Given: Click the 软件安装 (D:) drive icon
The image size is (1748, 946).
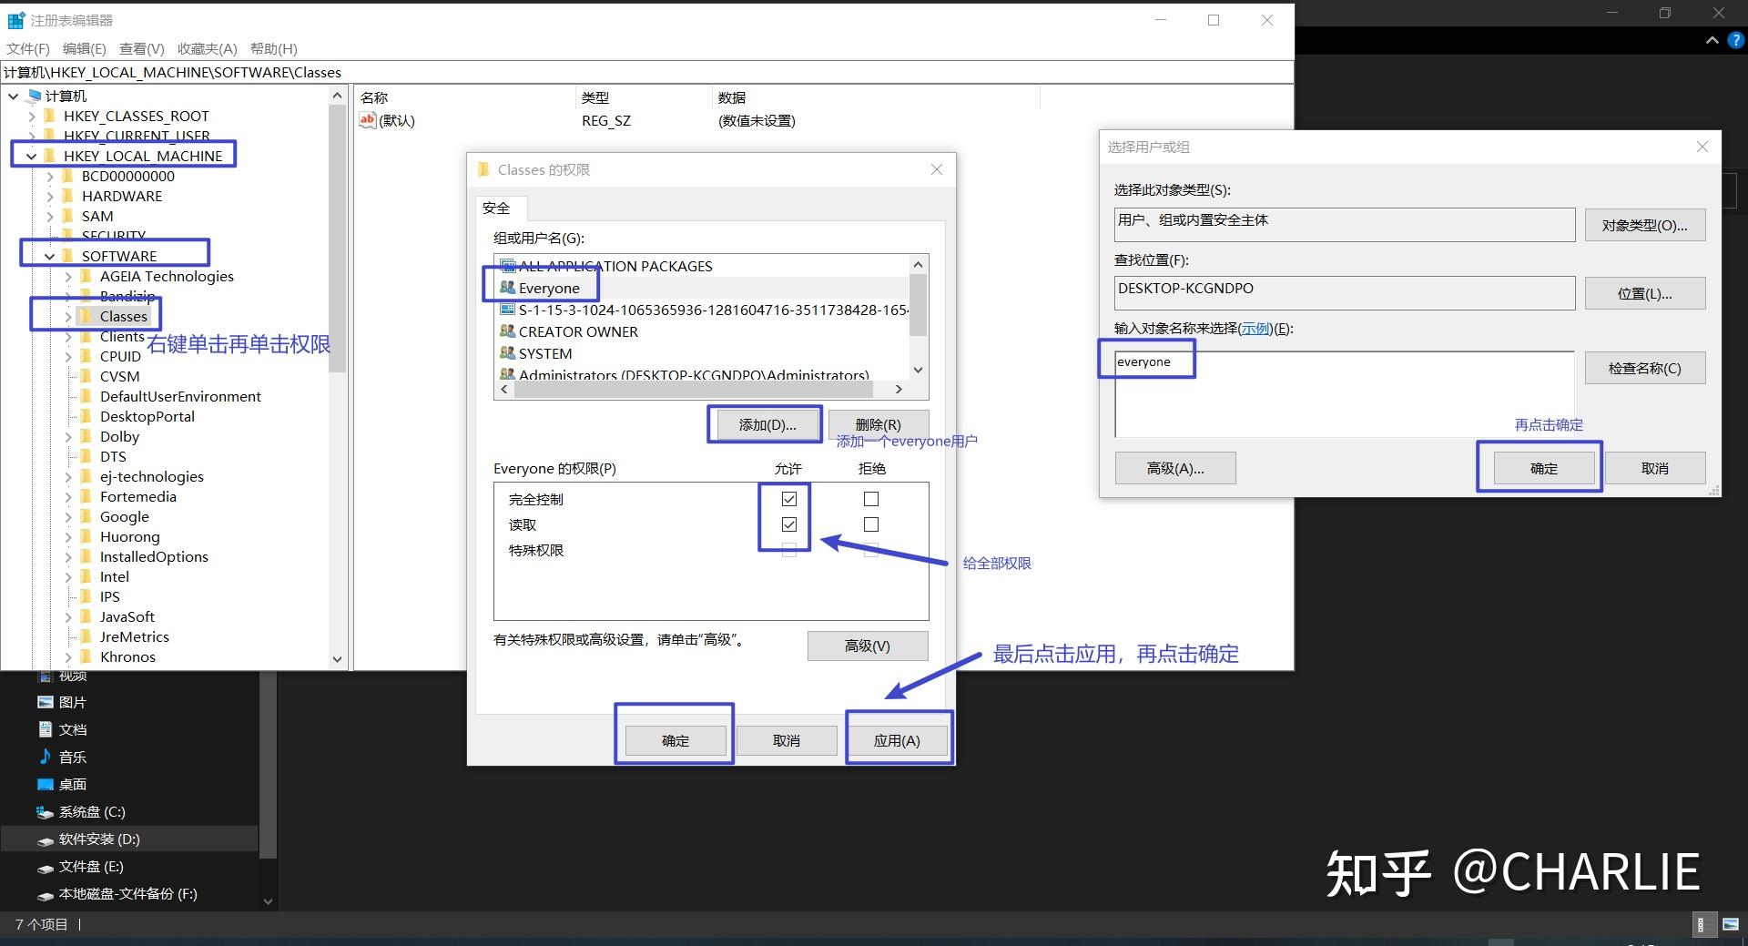Looking at the screenshot, I should 46,839.
